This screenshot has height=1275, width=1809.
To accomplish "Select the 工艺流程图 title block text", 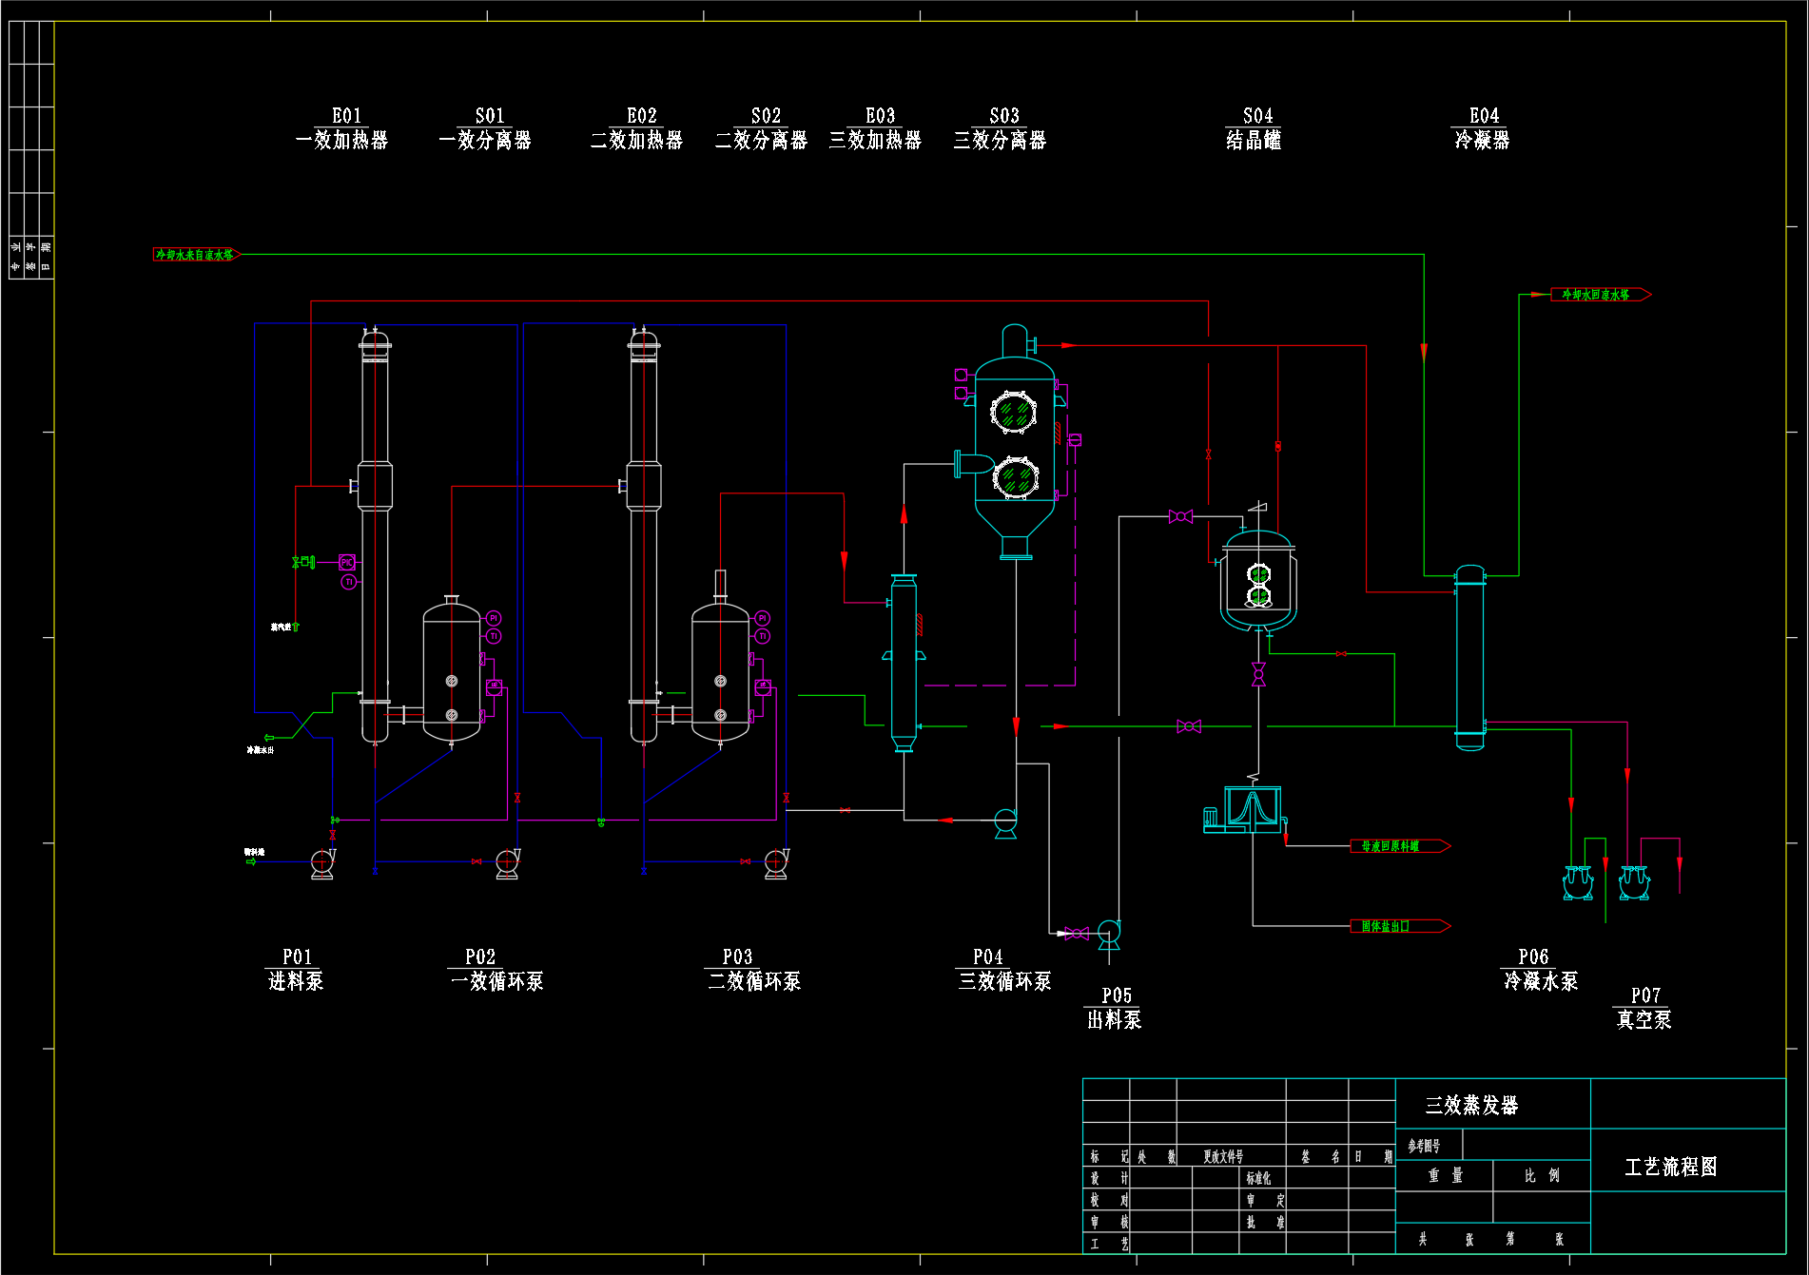I will click(x=1671, y=1167).
